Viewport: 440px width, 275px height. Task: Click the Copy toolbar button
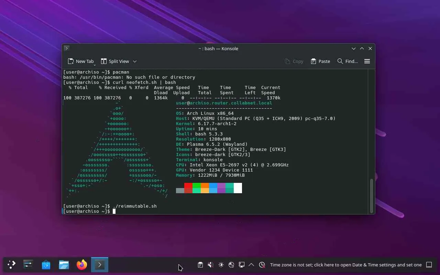click(x=294, y=61)
